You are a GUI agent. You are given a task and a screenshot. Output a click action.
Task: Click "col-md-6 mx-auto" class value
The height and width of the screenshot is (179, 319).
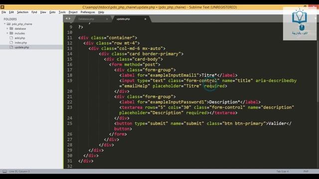[x=140, y=49]
